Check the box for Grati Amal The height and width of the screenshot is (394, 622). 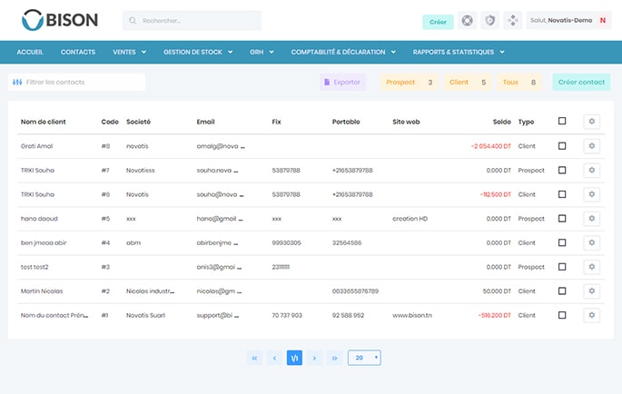pyautogui.click(x=562, y=146)
